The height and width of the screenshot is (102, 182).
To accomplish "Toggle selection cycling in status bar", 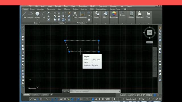I will point(69,99).
